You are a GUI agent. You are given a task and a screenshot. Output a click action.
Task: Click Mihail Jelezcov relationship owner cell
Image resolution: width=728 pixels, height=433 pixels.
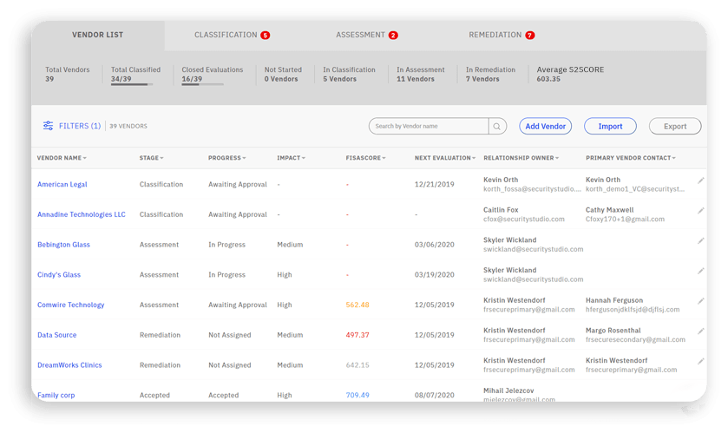519,395
